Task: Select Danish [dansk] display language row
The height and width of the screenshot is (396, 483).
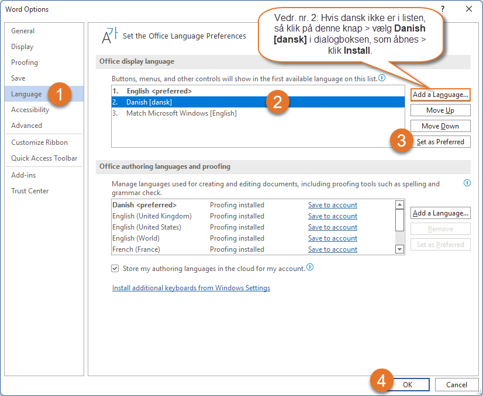Action: tap(258, 102)
